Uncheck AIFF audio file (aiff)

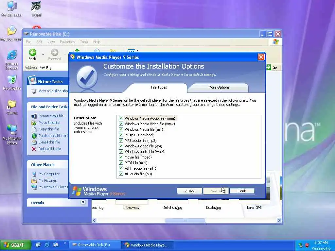(121, 168)
